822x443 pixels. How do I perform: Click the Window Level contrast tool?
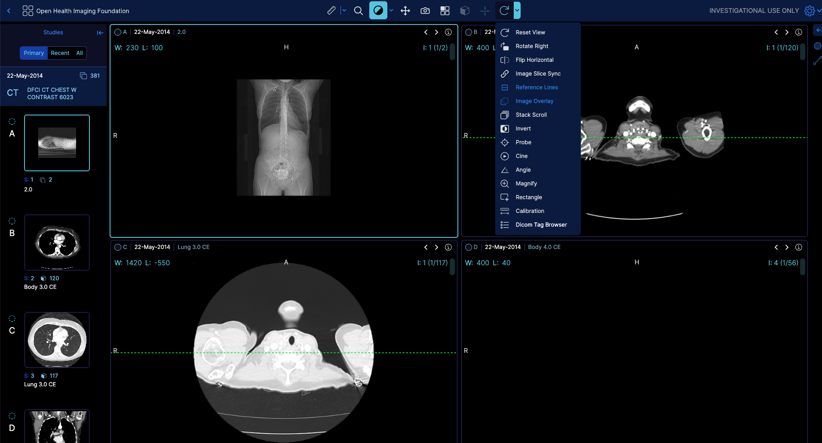click(x=378, y=11)
